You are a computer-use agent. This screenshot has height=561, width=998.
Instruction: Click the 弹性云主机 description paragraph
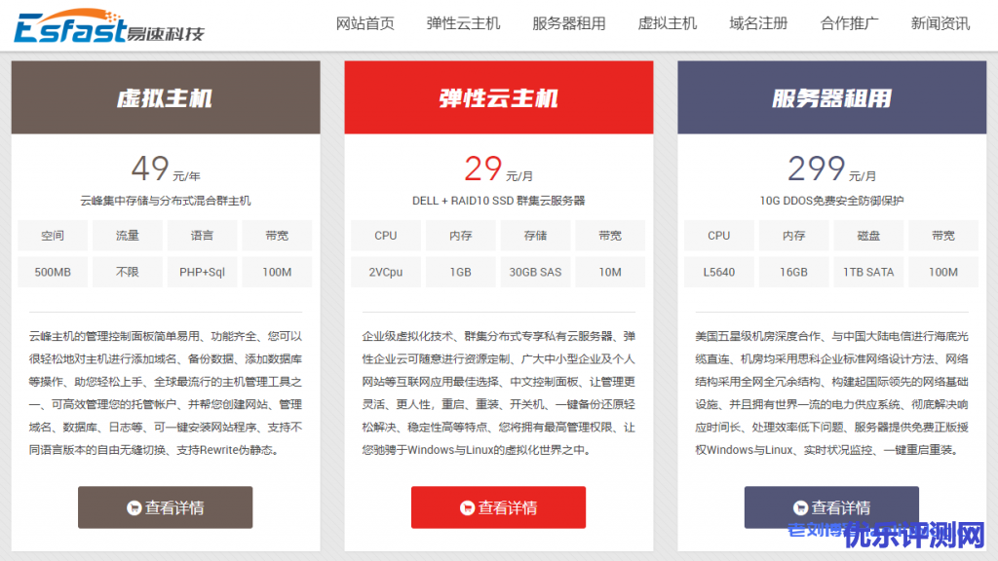[x=499, y=393]
